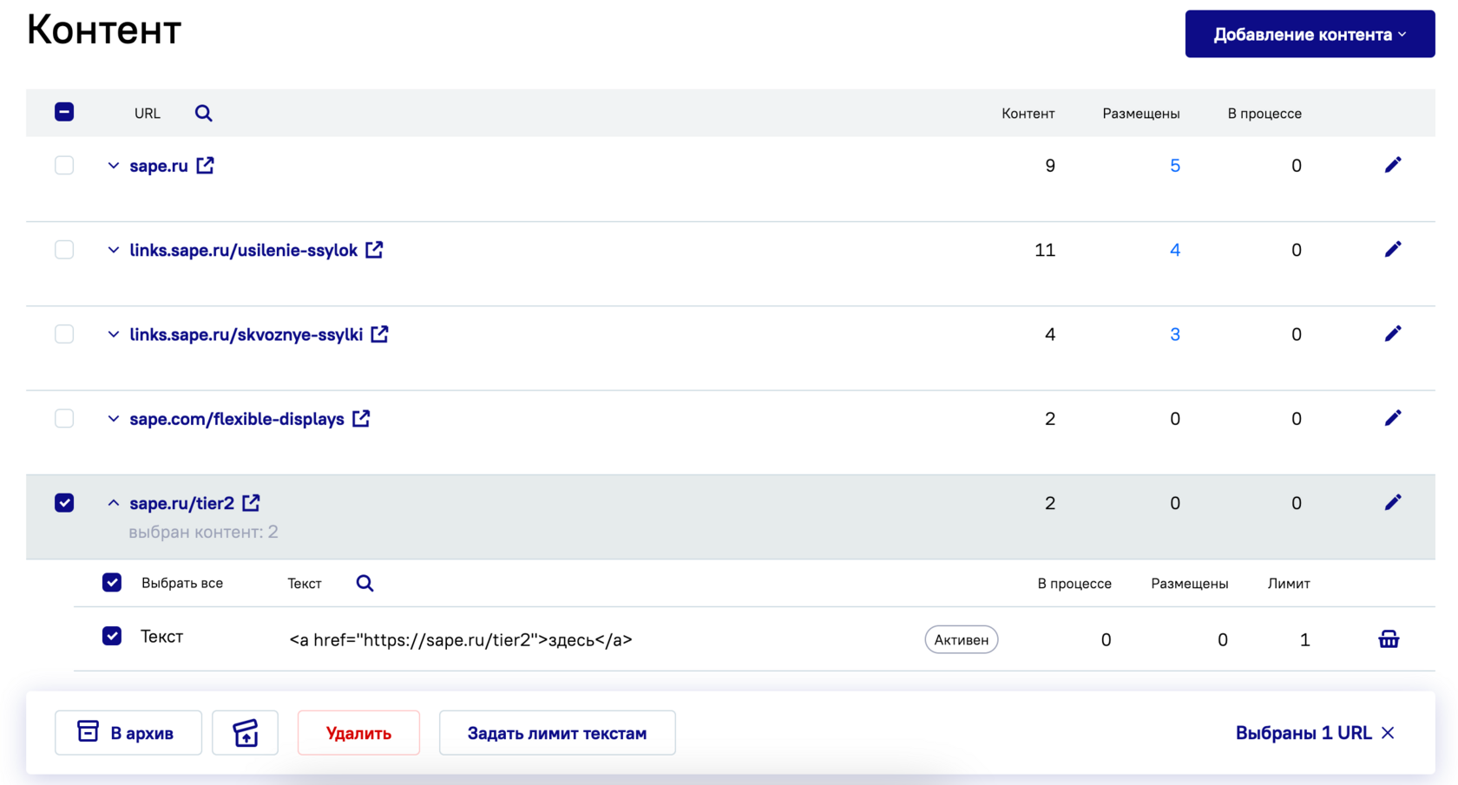The image size is (1458, 785).
Task: Open sape.ru external link icon
Action: (206, 165)
